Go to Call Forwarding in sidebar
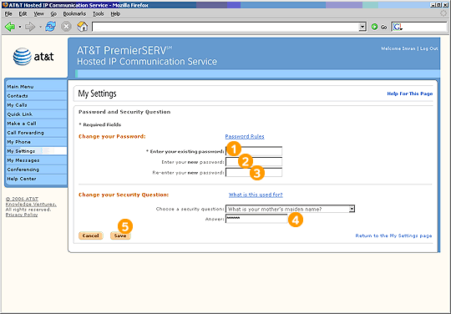The image size is (451, 314). click(37, 133)
